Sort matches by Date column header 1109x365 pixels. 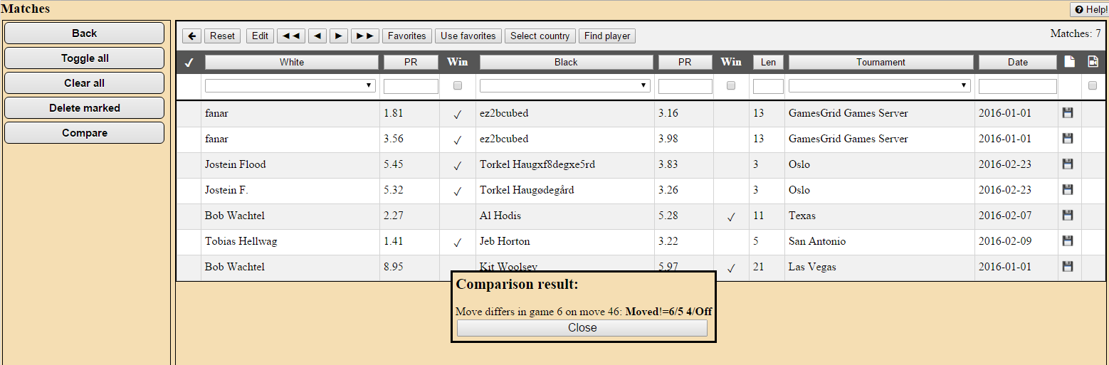click(1017, 62)
